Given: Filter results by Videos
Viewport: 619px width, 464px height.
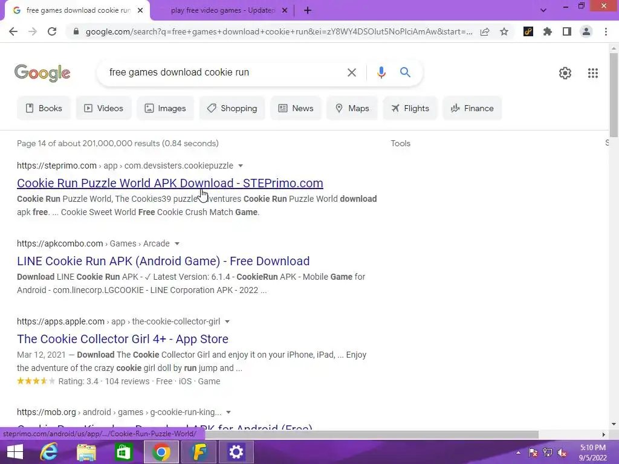Looking at the screenshot, I should tap(103, 108).
